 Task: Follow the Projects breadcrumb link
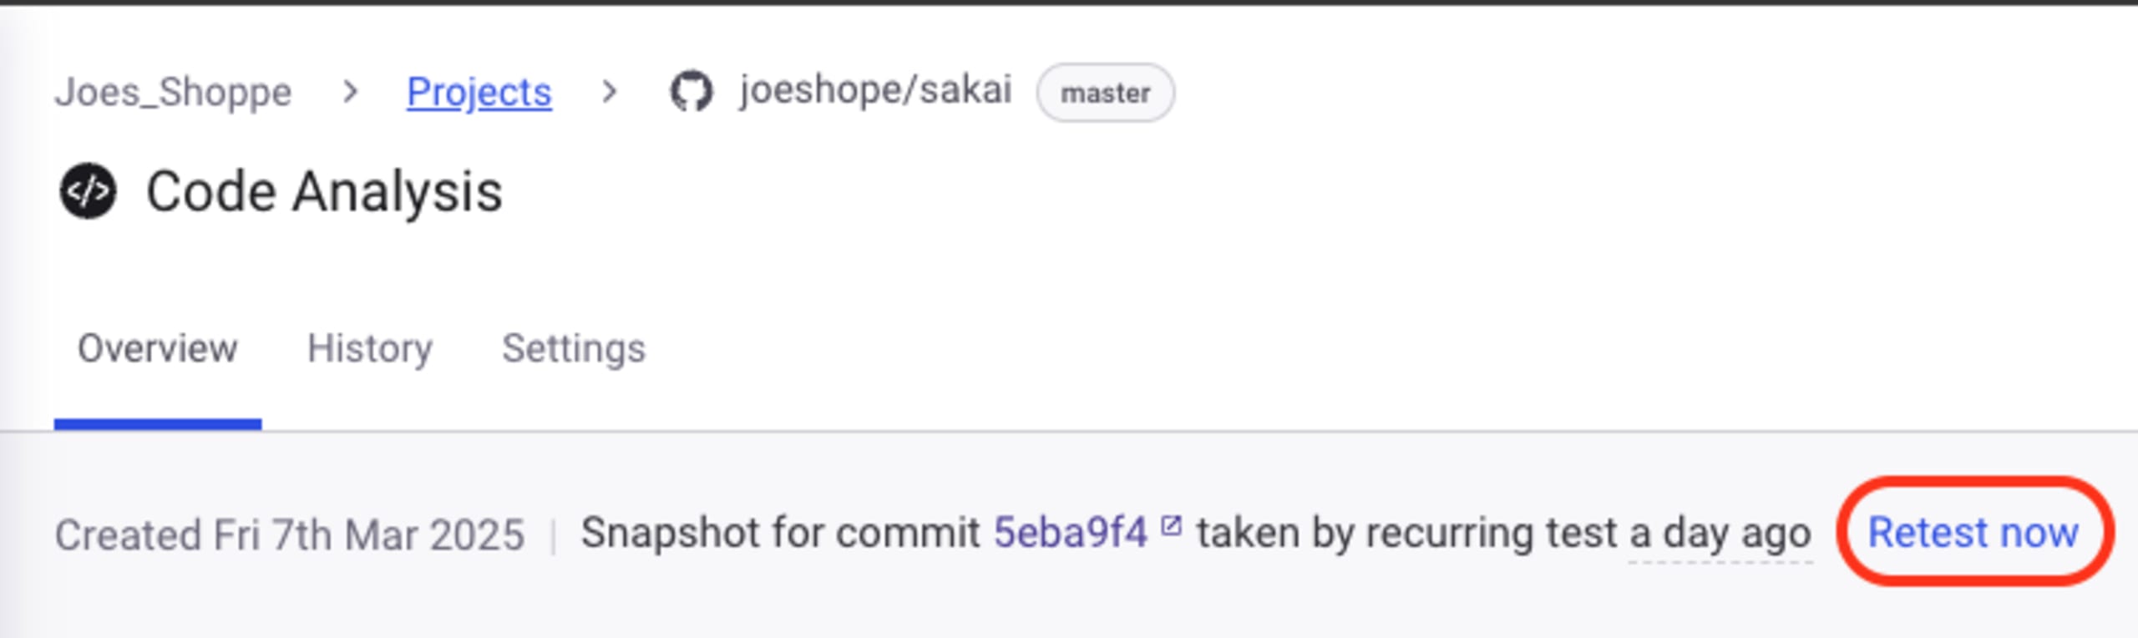pyautogui.click(x=479, y=92)
